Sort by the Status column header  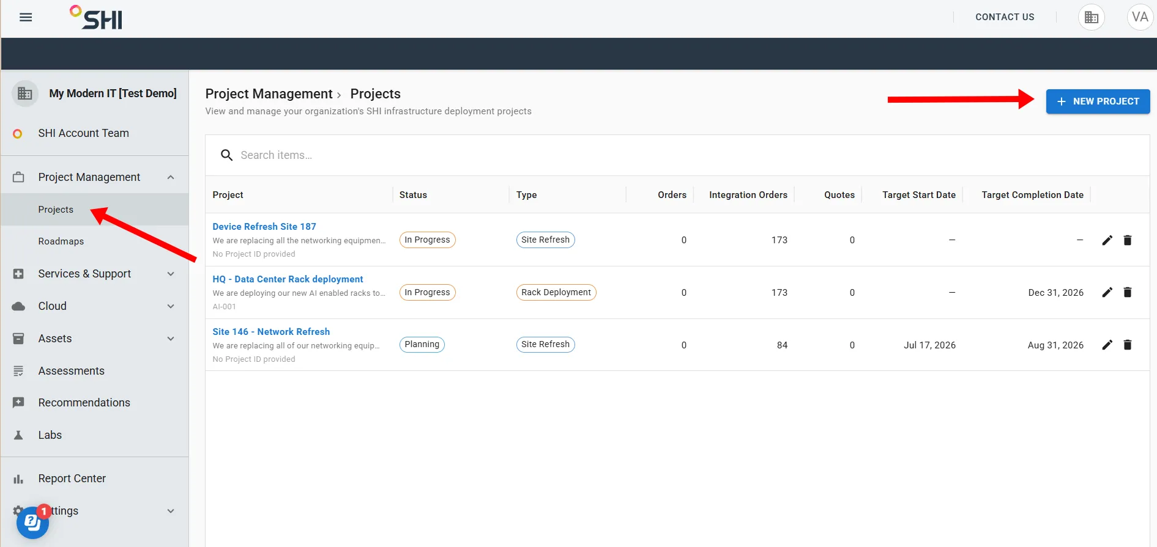(413, 195)
